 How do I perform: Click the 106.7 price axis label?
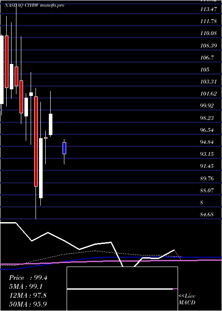[207, 58]
